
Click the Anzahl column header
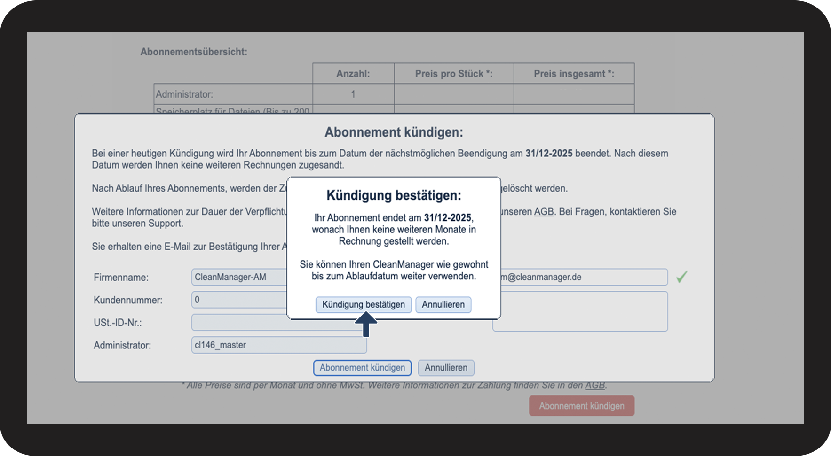point(353,74)
